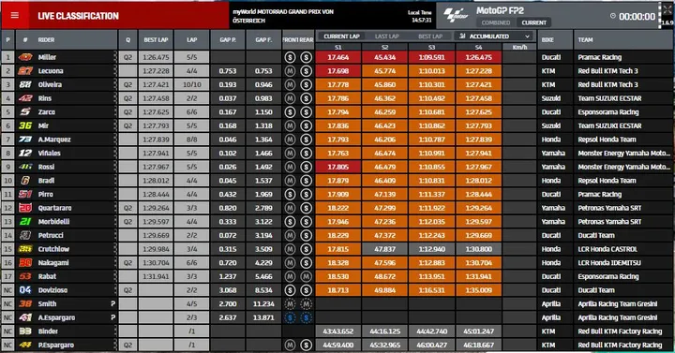
Task: Click the S2 sector column header
Action: pos(385,47)
